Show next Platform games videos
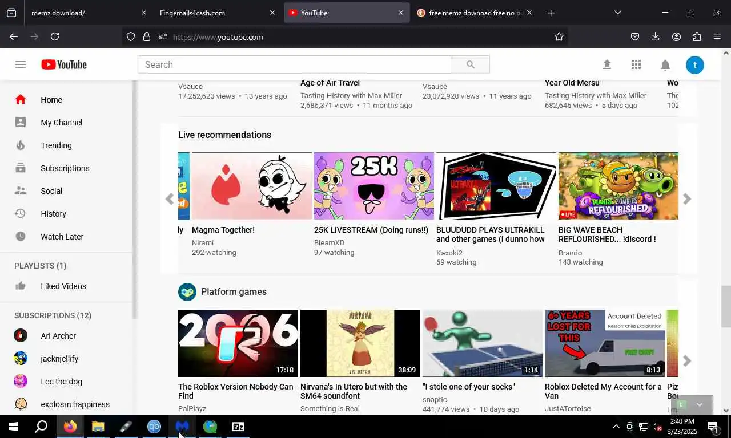731x438 pixels. [687, 361]
